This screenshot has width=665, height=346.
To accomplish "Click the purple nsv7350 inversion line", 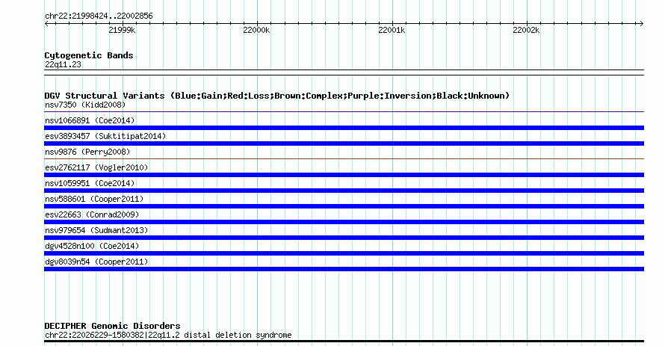I will click(x=344, y=112).
